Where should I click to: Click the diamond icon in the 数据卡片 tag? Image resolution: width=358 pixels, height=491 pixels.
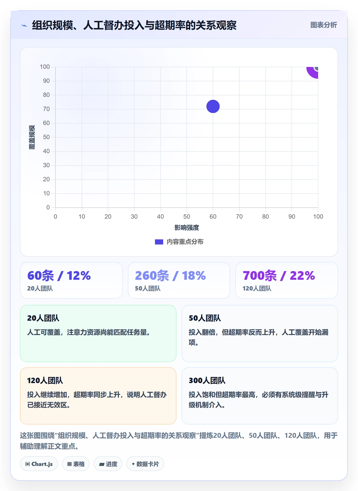[133, 464]
